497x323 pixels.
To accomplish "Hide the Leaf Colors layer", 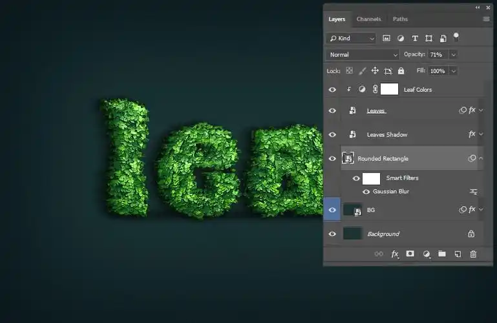I will (x=332, y=90).
